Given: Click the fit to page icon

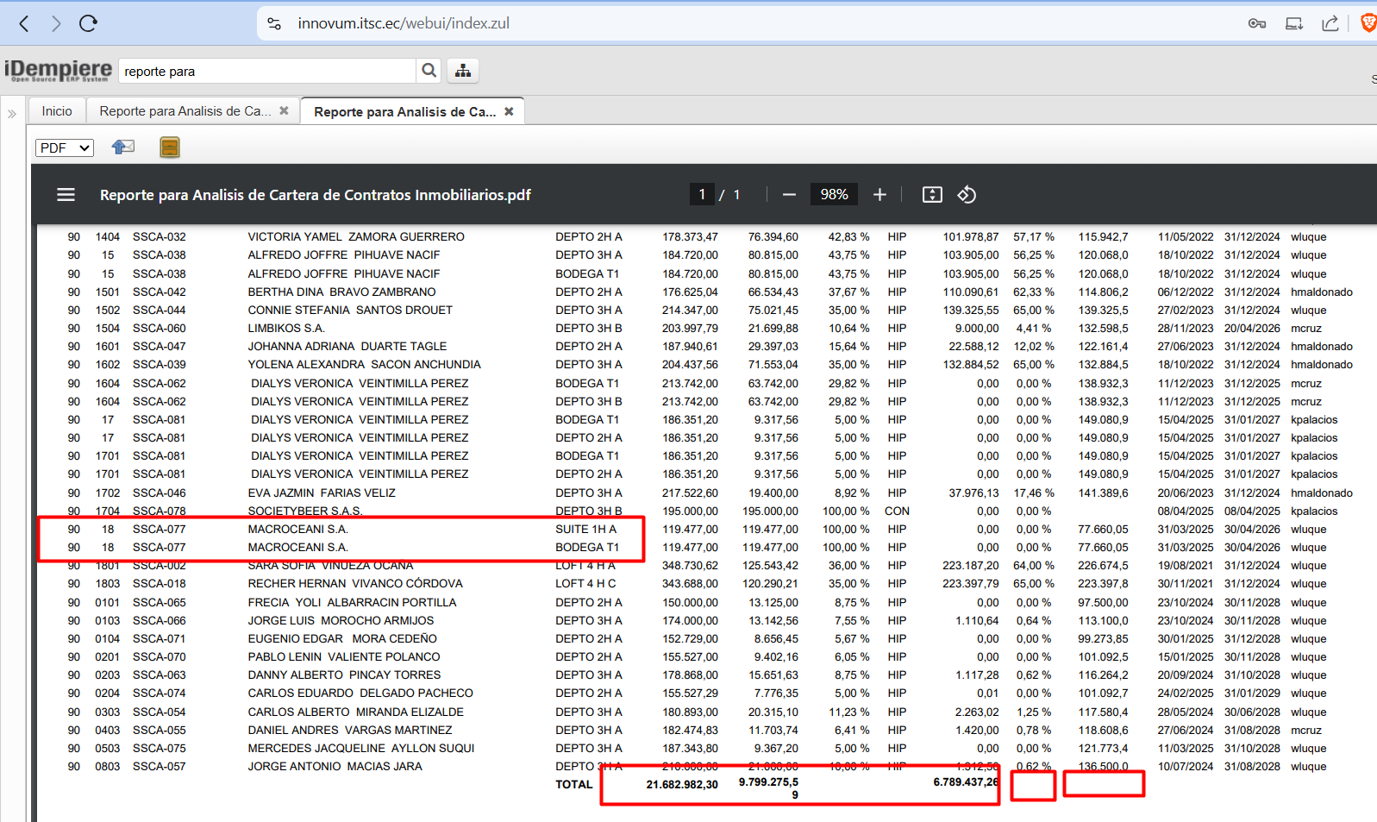Looking at the screenshot, I should coord(932,195).
